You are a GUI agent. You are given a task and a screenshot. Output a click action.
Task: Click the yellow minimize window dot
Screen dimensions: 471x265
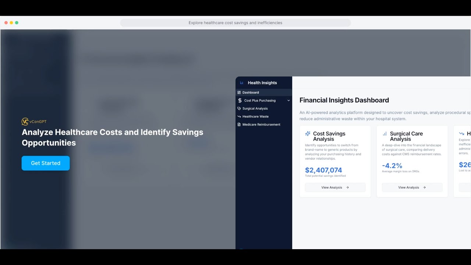[11, 23]
